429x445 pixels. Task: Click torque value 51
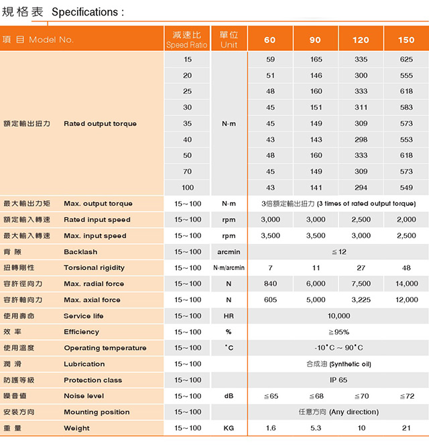point(270,76)
